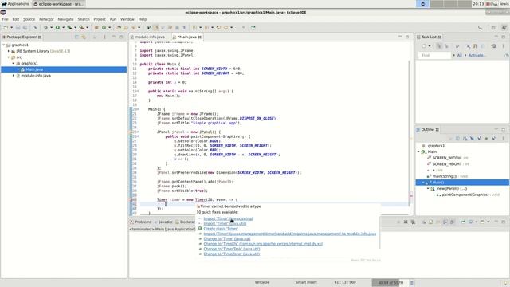
Task: Click the Save All toolbar icon
Action: pos(25,28)
